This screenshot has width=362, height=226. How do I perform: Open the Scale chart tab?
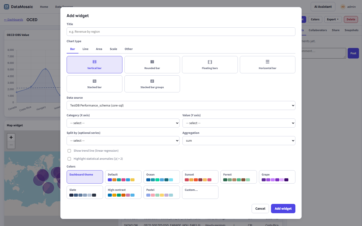[113, 49]
